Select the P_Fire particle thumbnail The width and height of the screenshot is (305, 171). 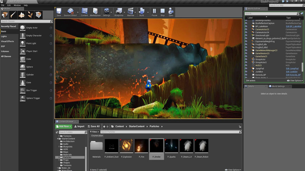tap(141, 146)
